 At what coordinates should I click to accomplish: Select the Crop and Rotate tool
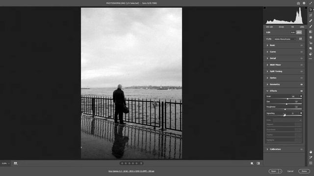tap(311, 15)
